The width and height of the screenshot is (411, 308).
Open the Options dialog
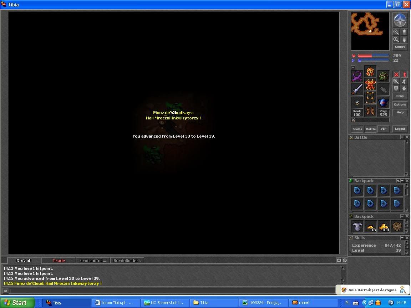400,104
